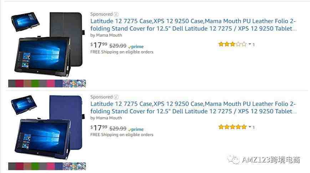The image size is (310, 173).
Task: Select the floral pattern swatch under blue case
Action: pyautogui.click(x=74, y=166)
